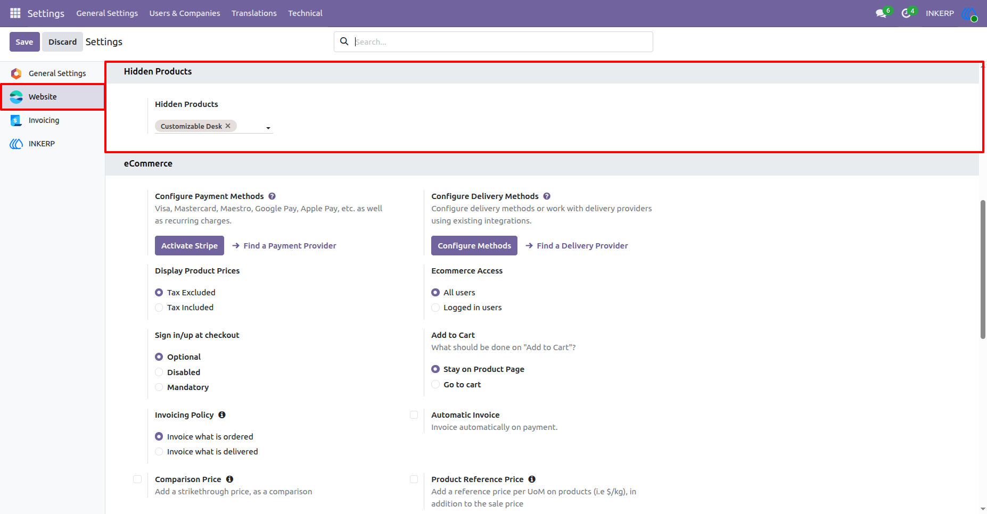The width and height of the screenshot is (987, 514).
Task: Follow the Find a Payment Provider link
Action: [x=284, y=246]
